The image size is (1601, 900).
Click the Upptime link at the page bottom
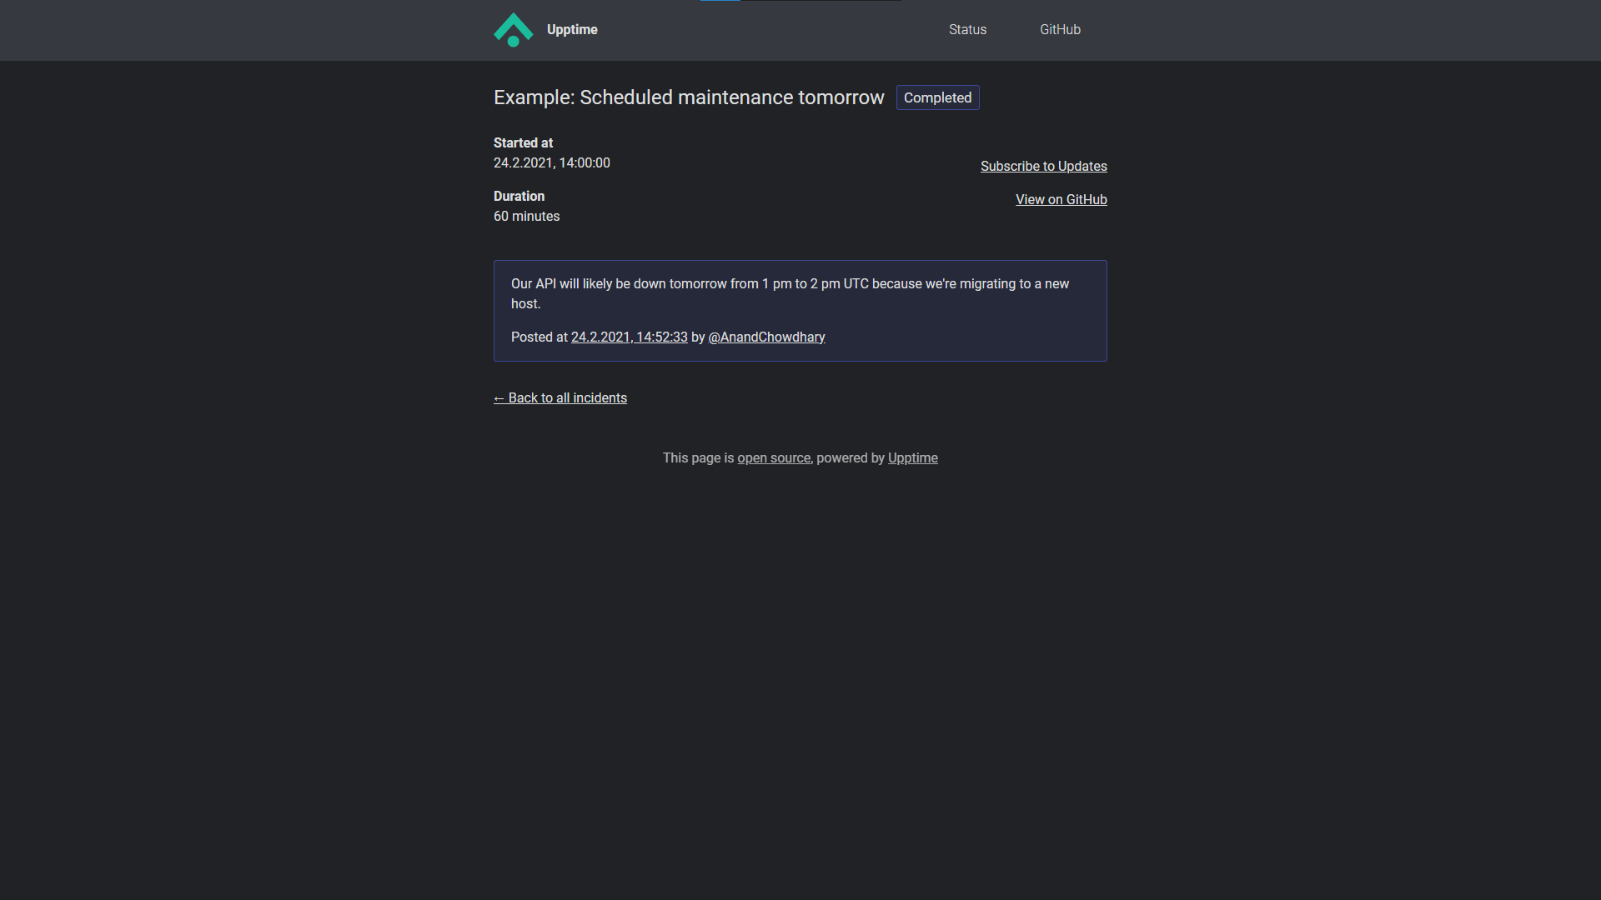click(911, 457)
